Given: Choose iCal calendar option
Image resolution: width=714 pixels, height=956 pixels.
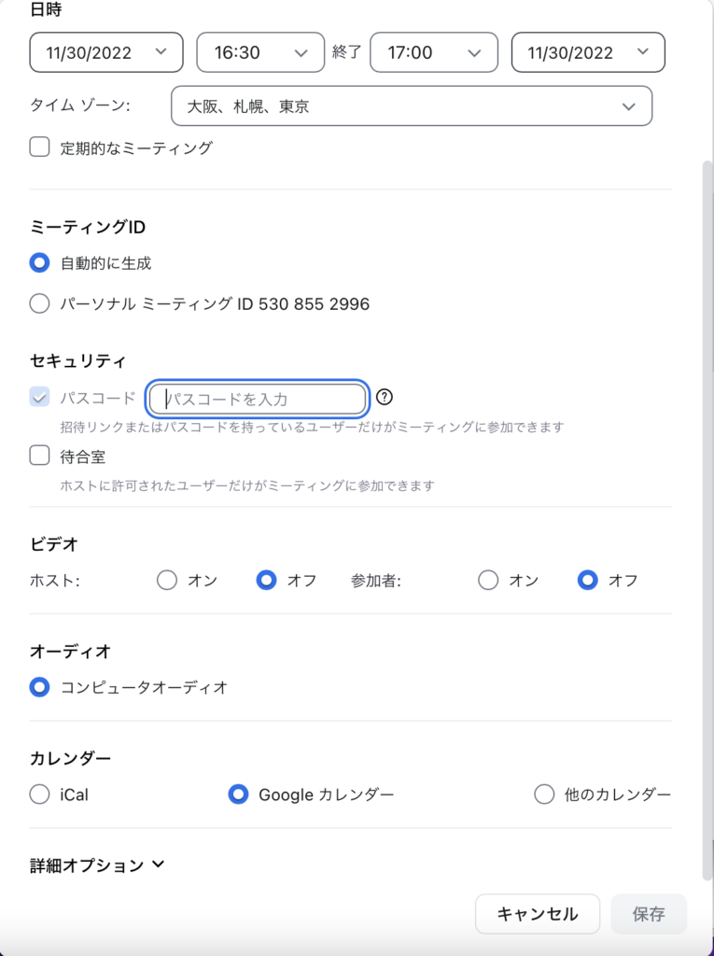Looking at the screenshot, I should tap(39, 794).
